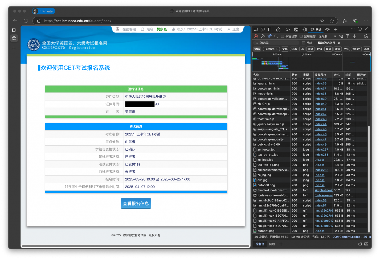This screenshot has height=259, width=380.
Task: Open network settings gear icon
Action: 366,36
